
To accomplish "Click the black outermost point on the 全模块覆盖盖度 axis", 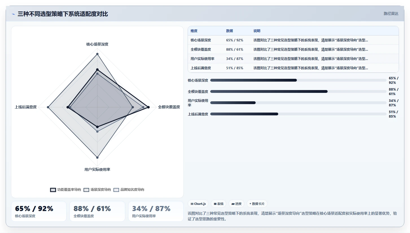I will tap(148, 107).
